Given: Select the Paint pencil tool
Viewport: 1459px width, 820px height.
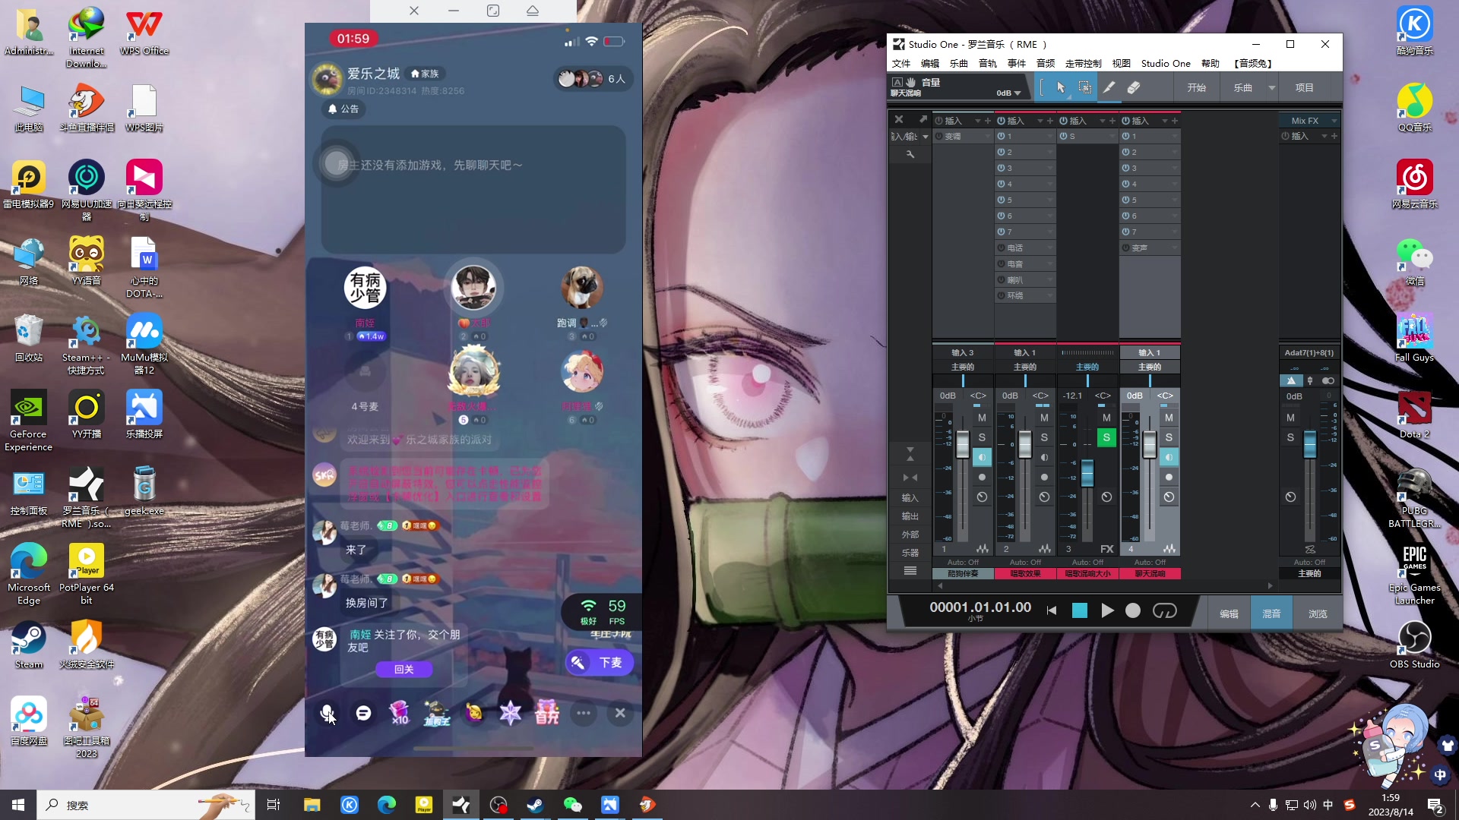Looking at the screenshot, I should pyautogui.click(x=1109, y=87).
